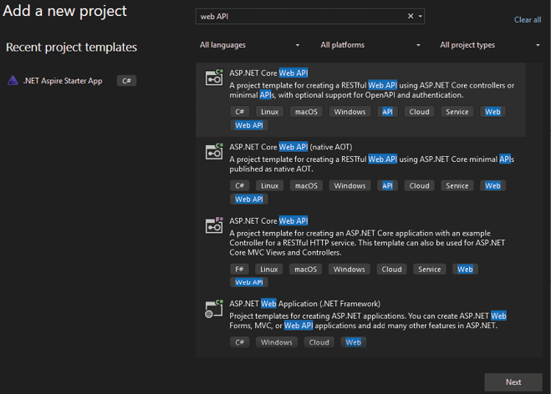Click the C# ASP.NET Core Web API template icon
Viewport: 551px width, 394px height.
214,77
